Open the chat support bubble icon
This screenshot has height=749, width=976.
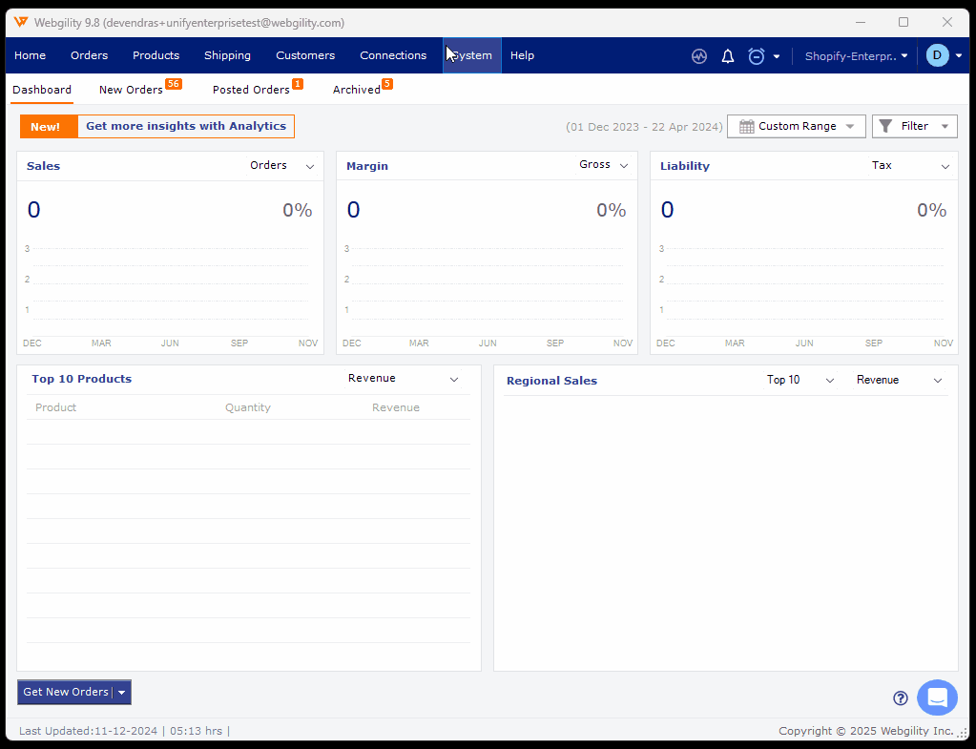pyautogui.click(x=937, y=697)
